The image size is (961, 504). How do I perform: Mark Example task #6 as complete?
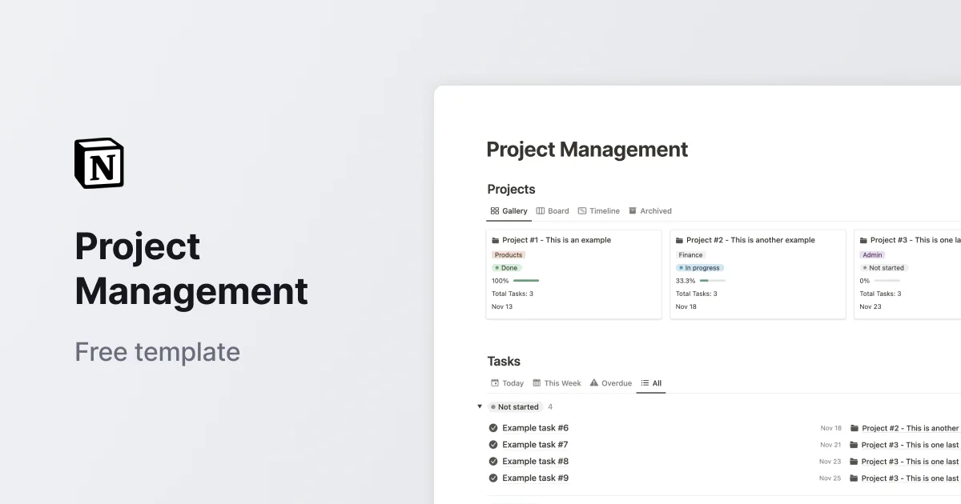click(x=493, y=428)
